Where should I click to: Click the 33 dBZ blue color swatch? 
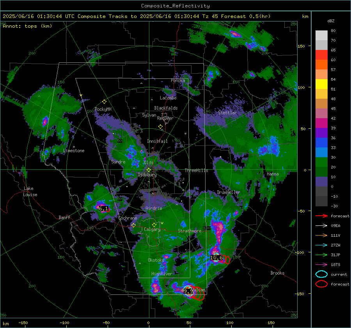pyautogui.click(x=321, y=143)
